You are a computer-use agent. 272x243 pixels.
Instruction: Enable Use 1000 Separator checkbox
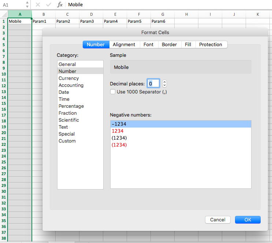click(113, 92)
